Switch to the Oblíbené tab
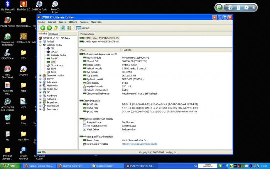This screenshot has height=169, width=270. [54, 34]
